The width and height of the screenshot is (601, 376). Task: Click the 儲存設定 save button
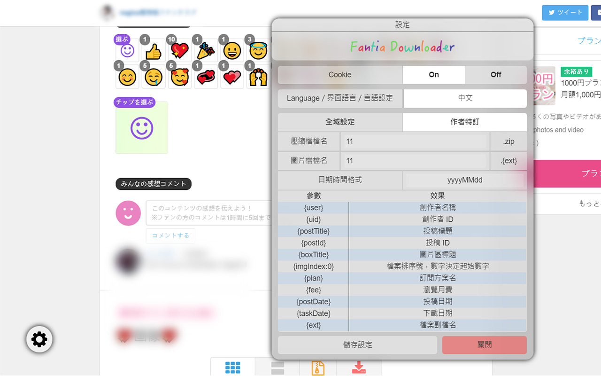click(x=358, y=345)
